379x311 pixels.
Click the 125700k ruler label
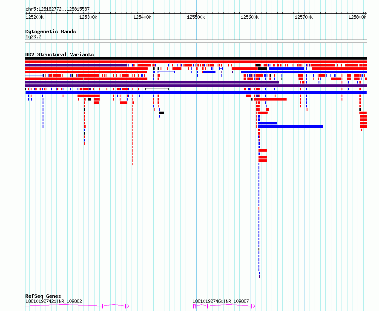304,17
